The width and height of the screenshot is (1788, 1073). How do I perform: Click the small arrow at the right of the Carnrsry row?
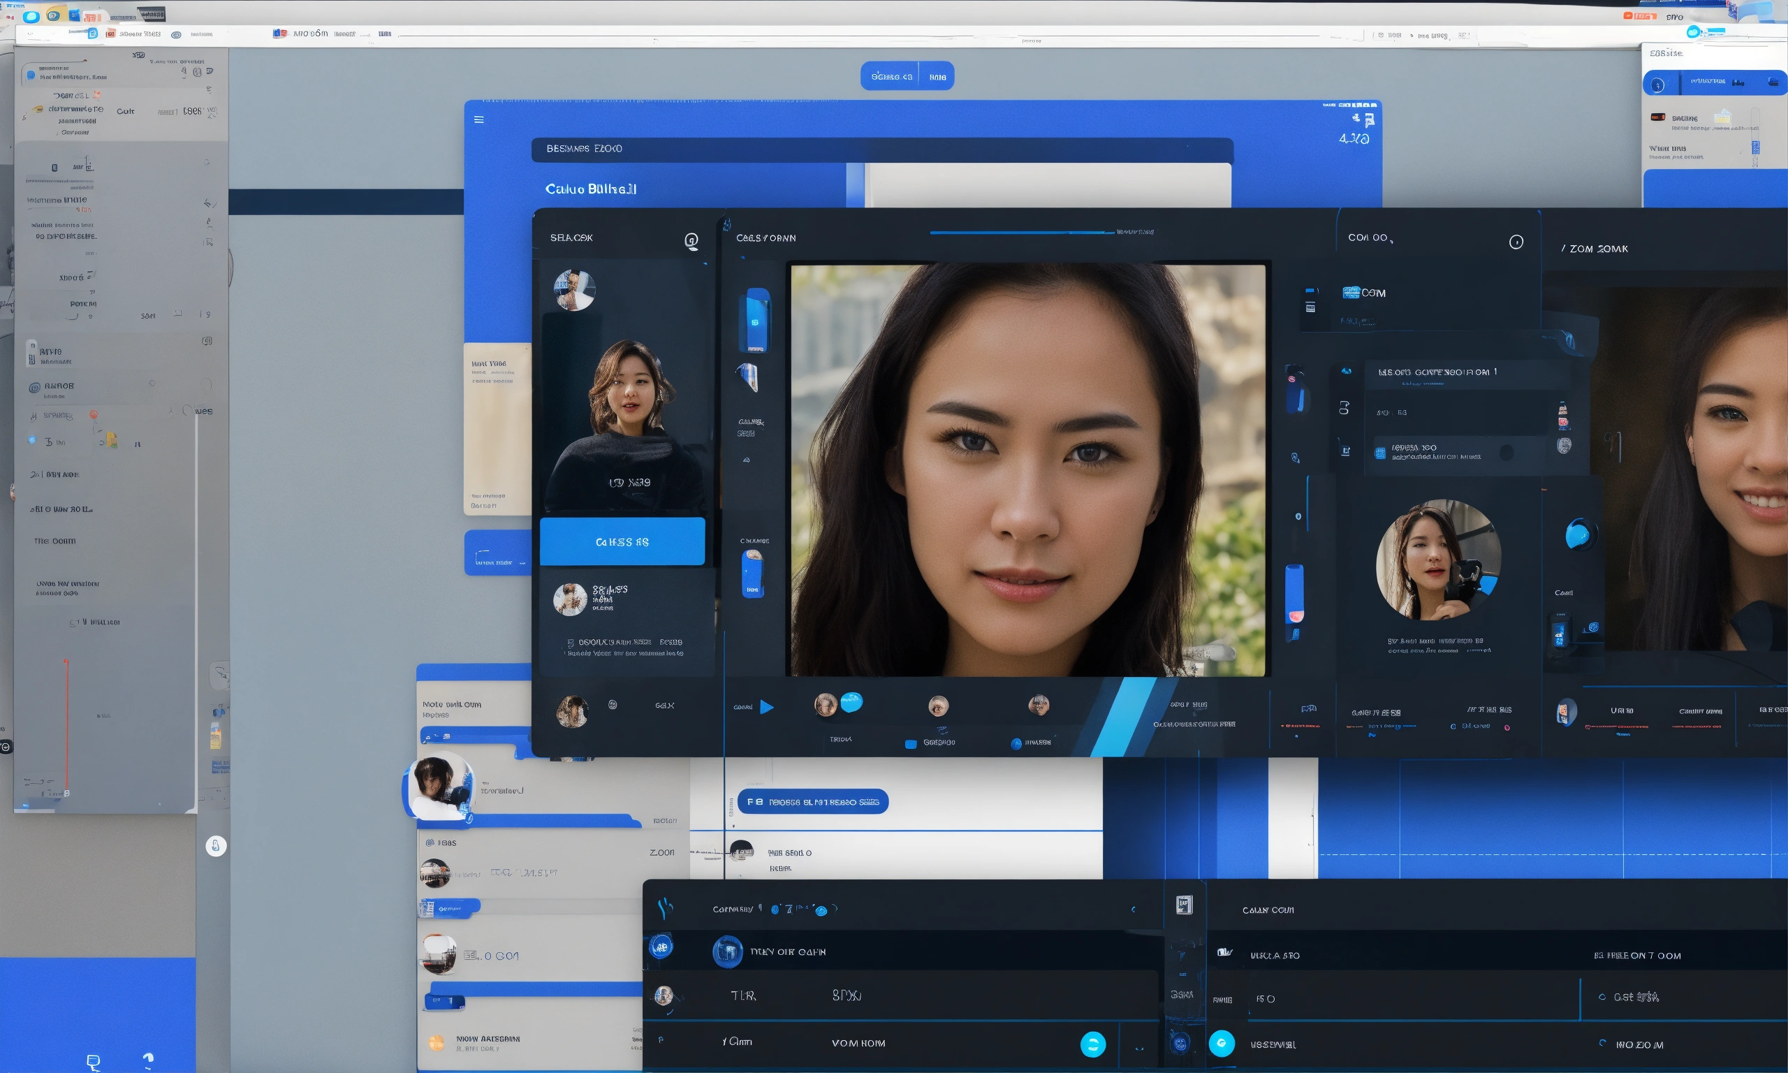(x=1134, y=910)
